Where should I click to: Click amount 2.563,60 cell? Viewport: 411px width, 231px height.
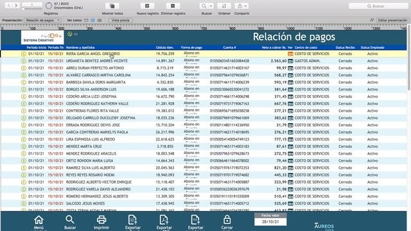pyautogui.click(x=279, y=61)
